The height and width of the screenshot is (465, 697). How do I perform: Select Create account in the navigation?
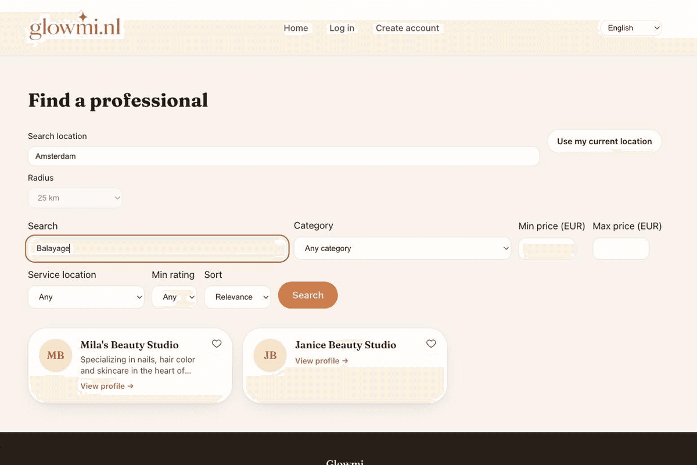point(407,28)
